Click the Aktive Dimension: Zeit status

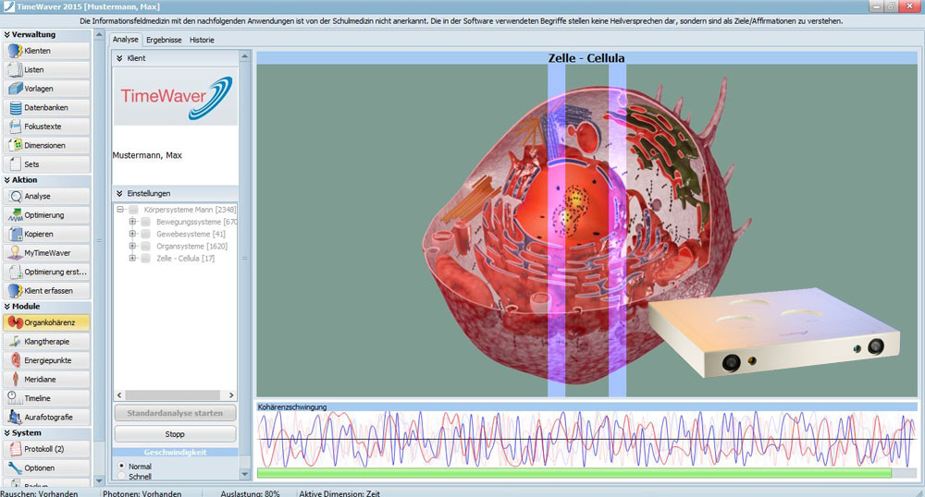(339, 493)
